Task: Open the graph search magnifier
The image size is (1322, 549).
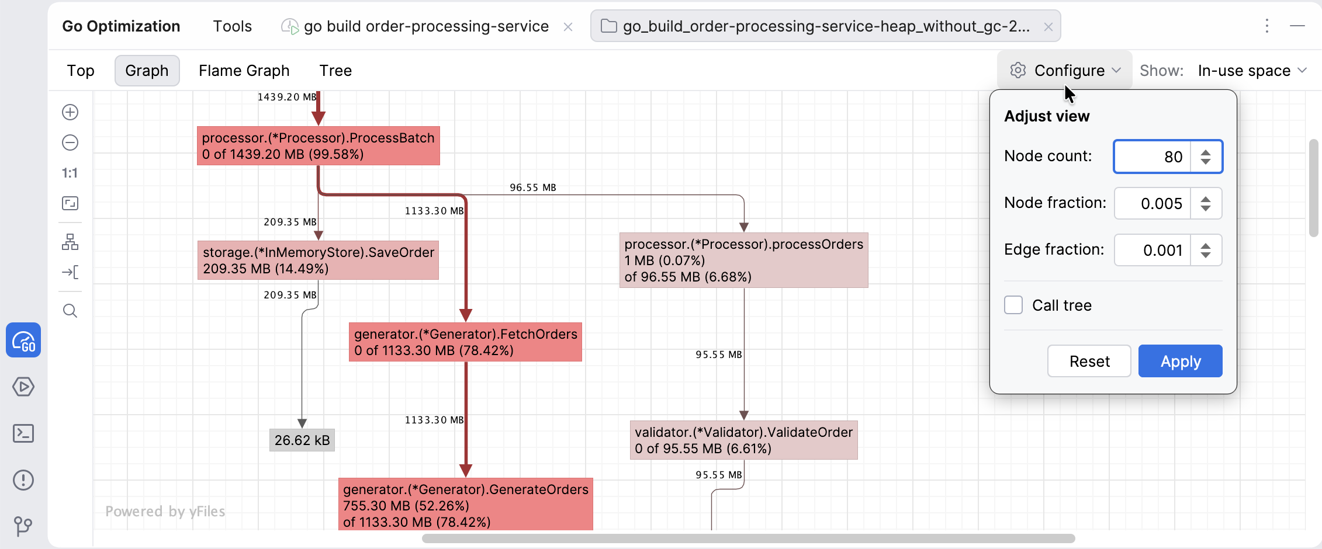Action: pos(70,311)
